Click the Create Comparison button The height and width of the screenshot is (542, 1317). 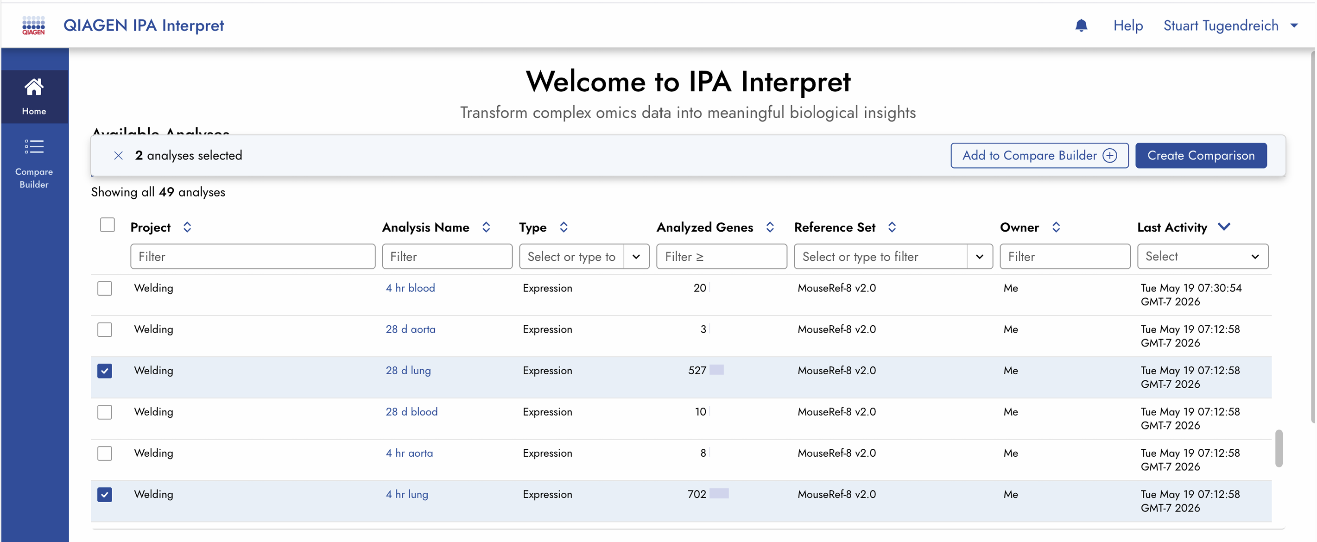1201,156
